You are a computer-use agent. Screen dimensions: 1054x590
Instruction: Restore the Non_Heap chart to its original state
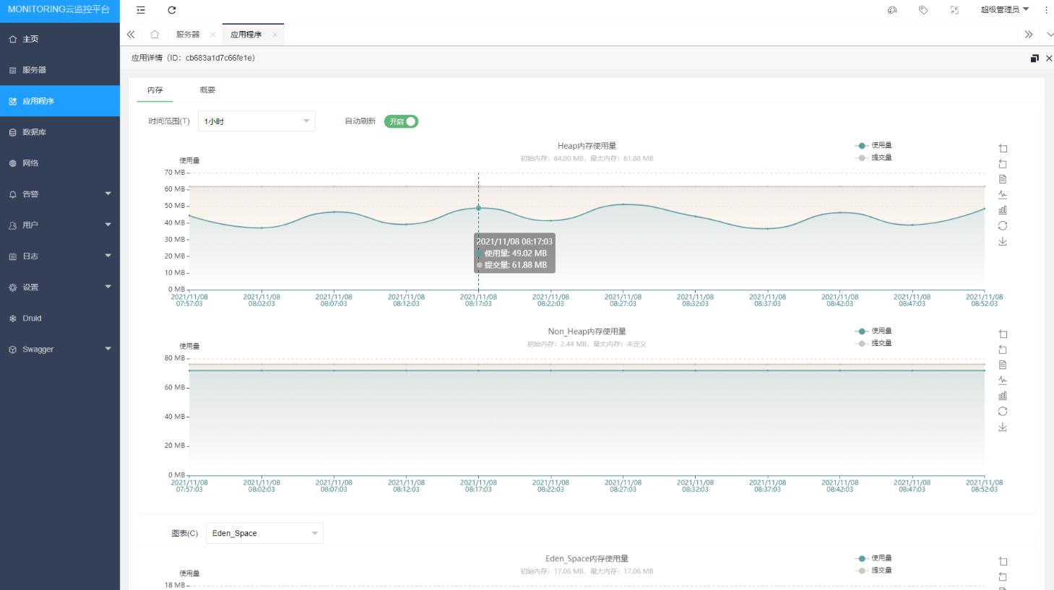1003,412
